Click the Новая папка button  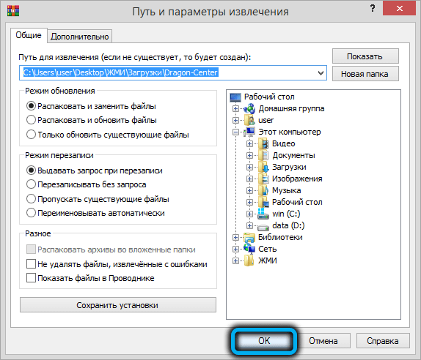[365, 74]
